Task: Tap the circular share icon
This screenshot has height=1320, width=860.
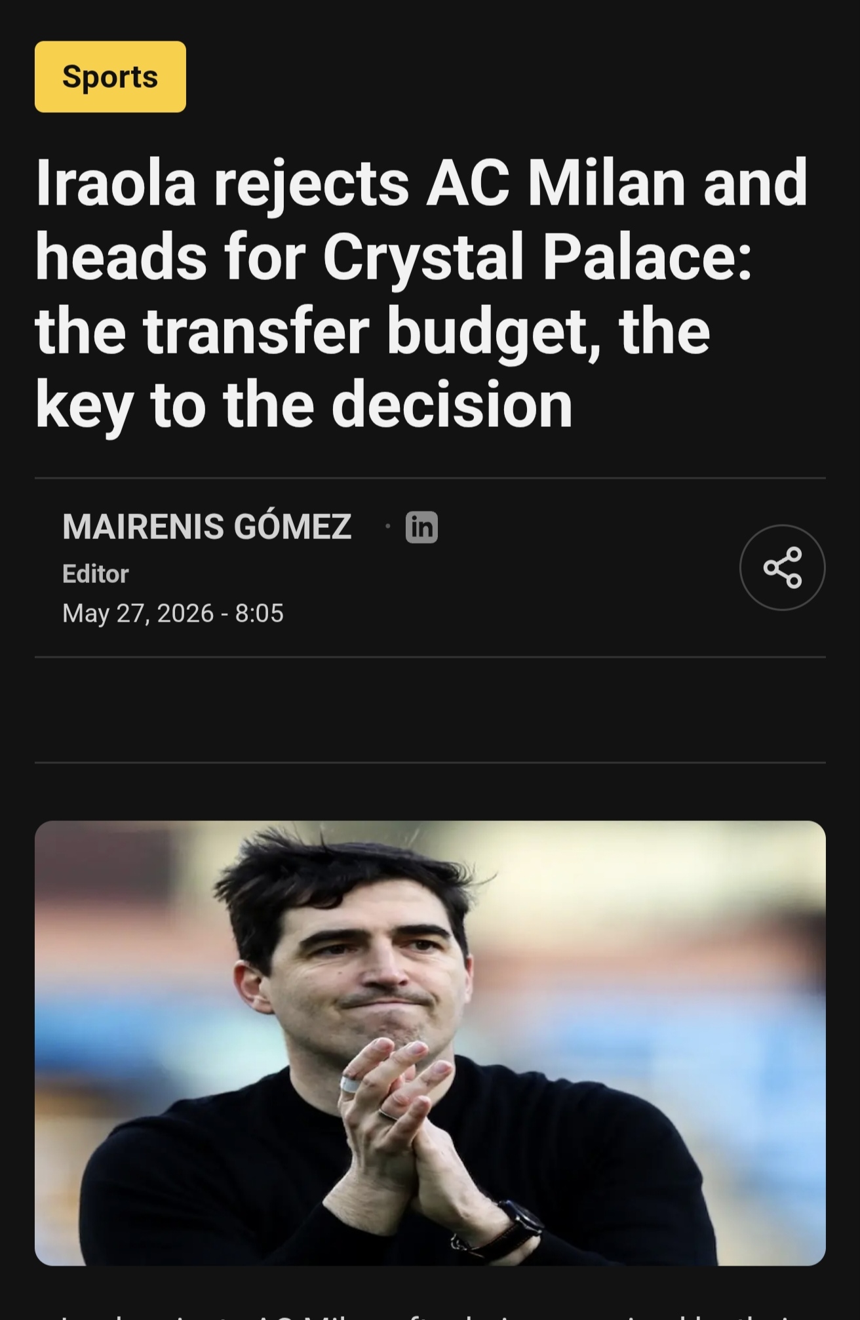Action: click(x=782, y=567)
